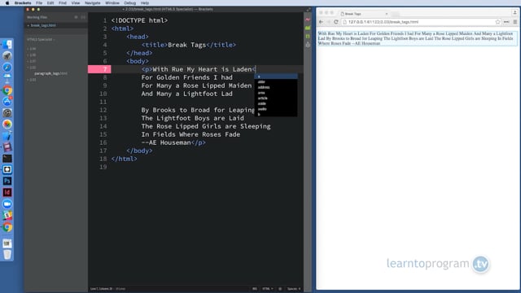Select the Break Tags tab in Chrome
The image size is (521, 293).
tap(364, 14)
